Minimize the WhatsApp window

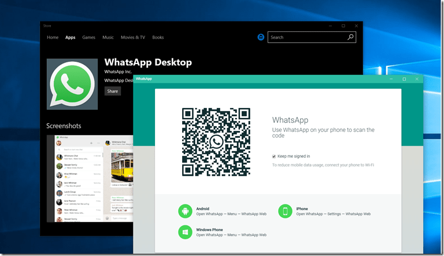pyautogui.click(x=391, y=79)
